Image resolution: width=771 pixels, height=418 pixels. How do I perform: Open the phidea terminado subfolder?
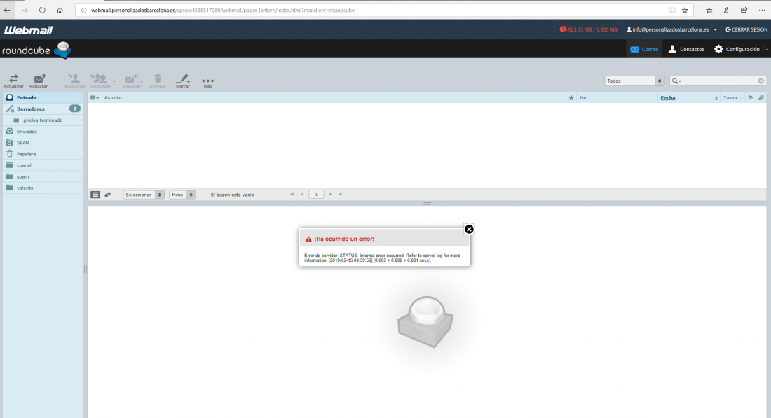(x=42, y=120)
